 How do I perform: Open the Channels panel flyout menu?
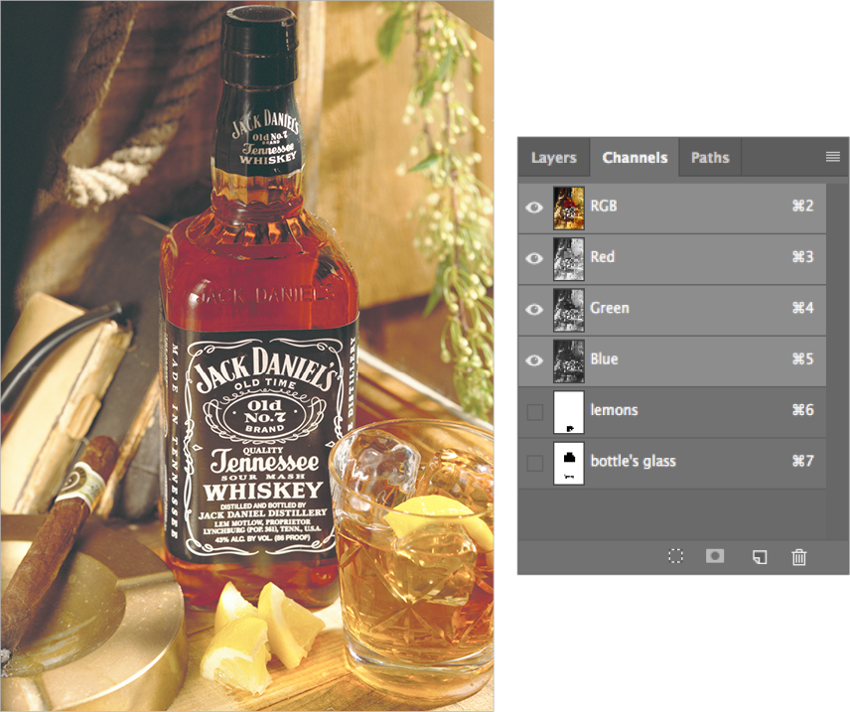pyautogui.click(x=832, y=157)
